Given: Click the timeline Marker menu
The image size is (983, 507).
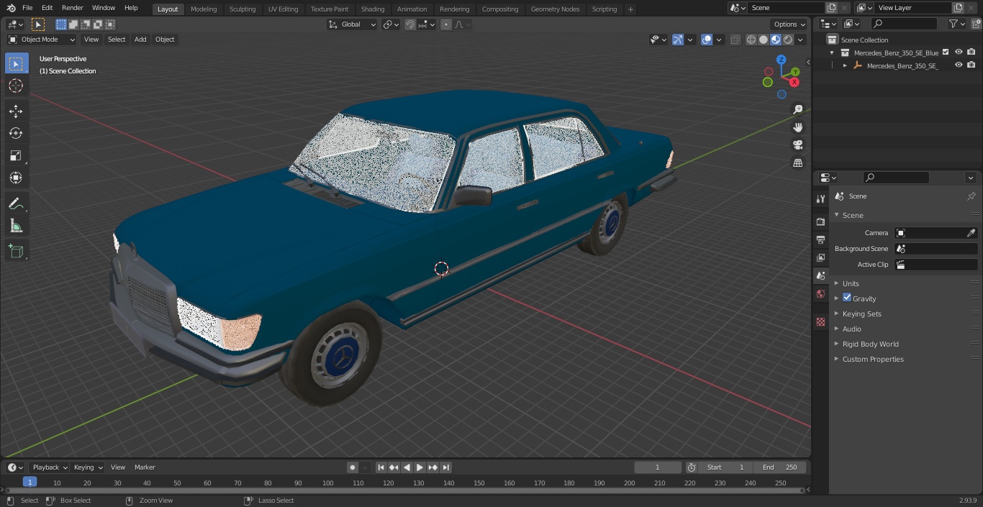Looking at the screenshot, I should (145, 467).
